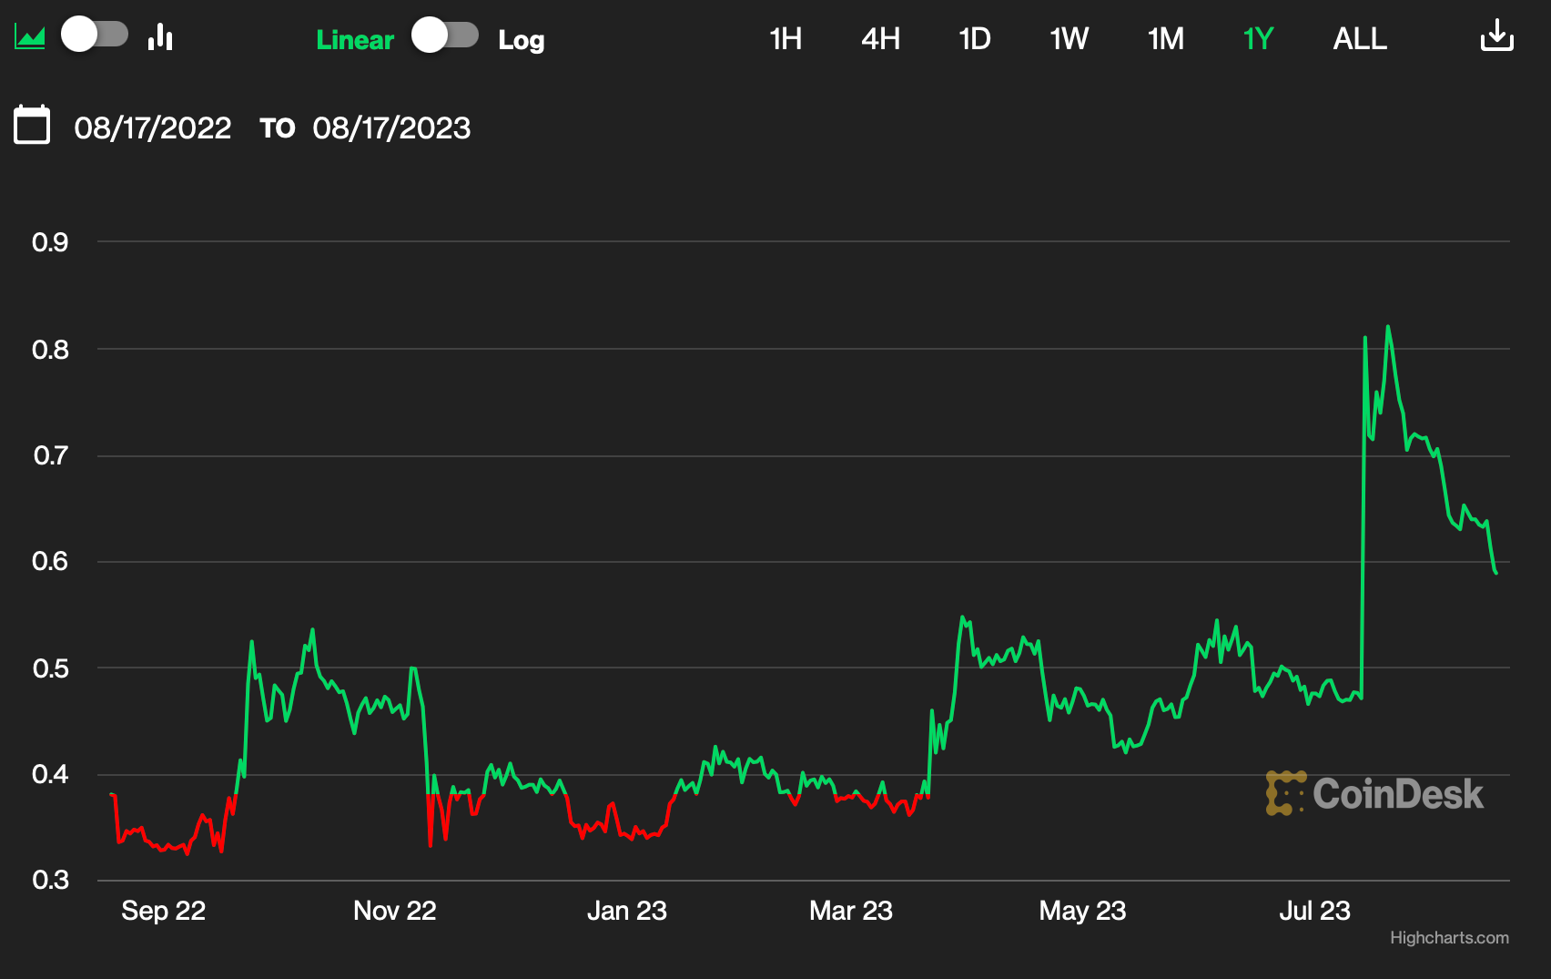1551x979 pixels.
Task: Click the 0.3 y-axis value
Action: pyautogui.click(x=50, y=880)
